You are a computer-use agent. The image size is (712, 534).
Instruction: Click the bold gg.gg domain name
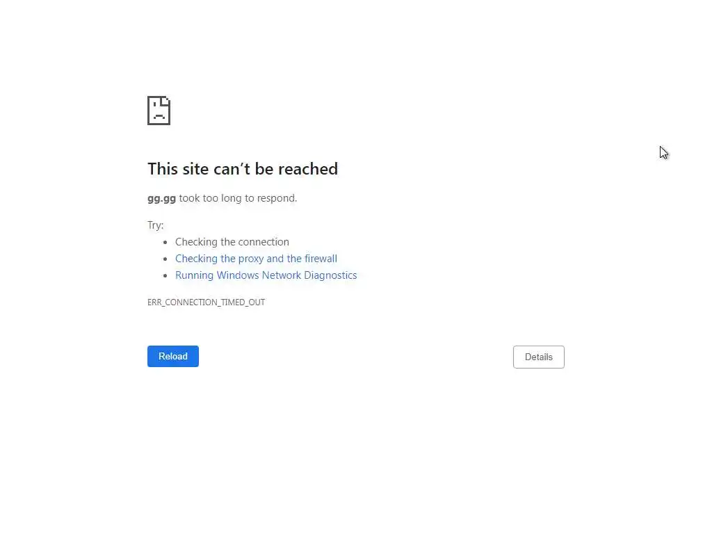pos(161,198)
